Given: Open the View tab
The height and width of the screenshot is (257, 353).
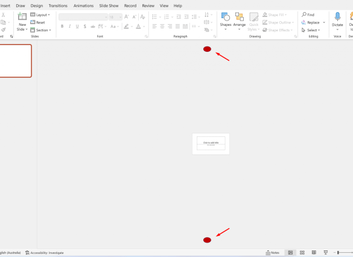Looking at the screenshot, I should pos(164,5).
